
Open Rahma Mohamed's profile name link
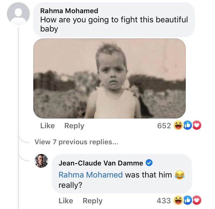69,11
